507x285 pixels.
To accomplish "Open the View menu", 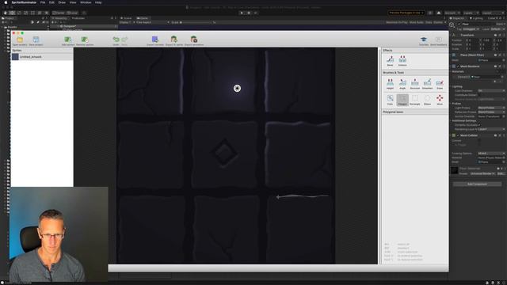I will point(73,2).
